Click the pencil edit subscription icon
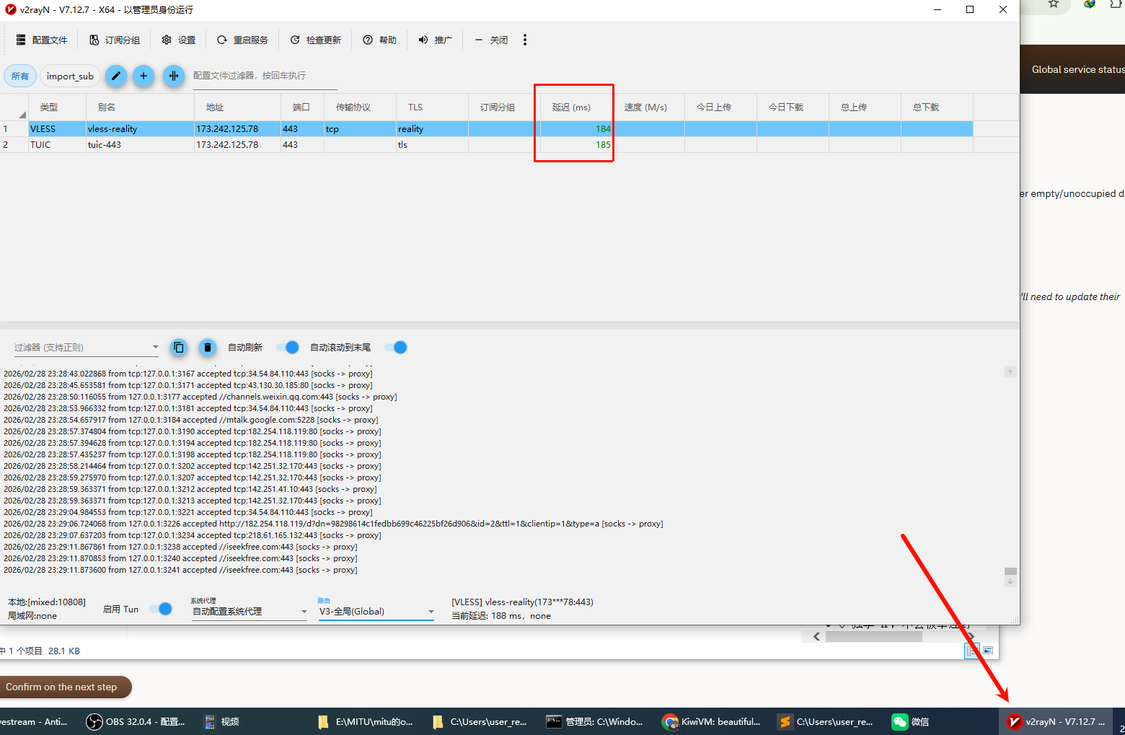This screenshot has height=735, width=1125. pos(115,76)
